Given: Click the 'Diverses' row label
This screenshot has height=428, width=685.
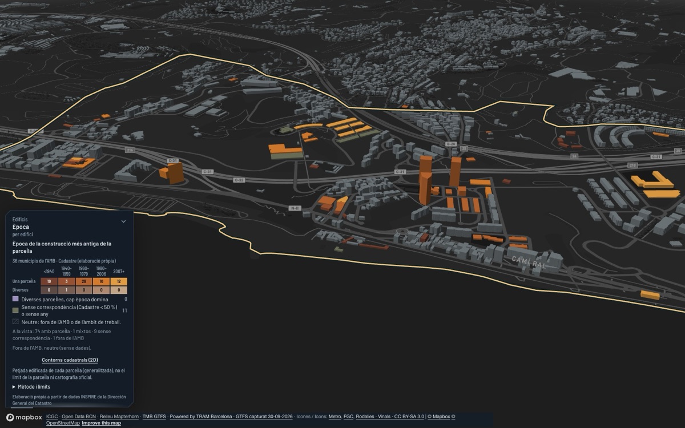Looking at the screenshot, I should pyautogui.click(x=20, y=290).
